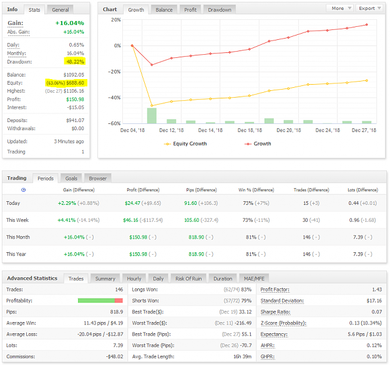
Task: Click the Profit Factor label
Action: (x=275, y=290)
